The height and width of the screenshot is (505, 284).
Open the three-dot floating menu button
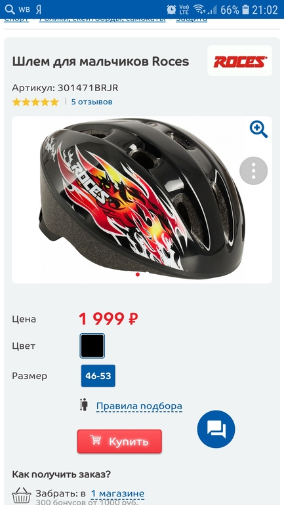pos(253,171)
